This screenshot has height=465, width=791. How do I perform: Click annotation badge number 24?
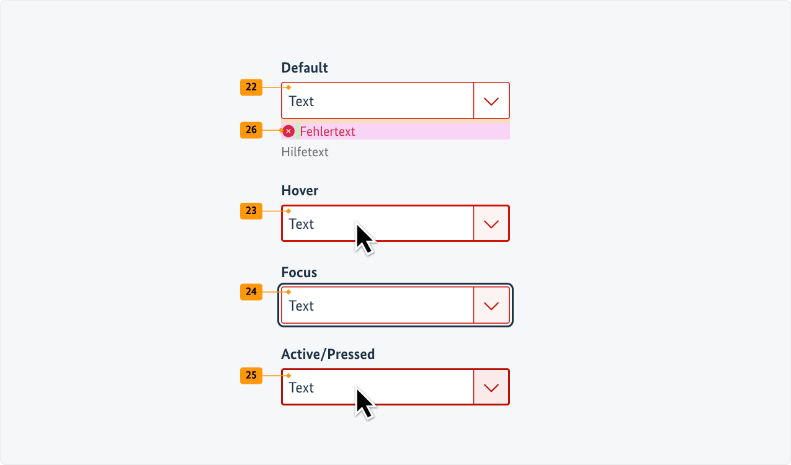click(x=251, y=292)
